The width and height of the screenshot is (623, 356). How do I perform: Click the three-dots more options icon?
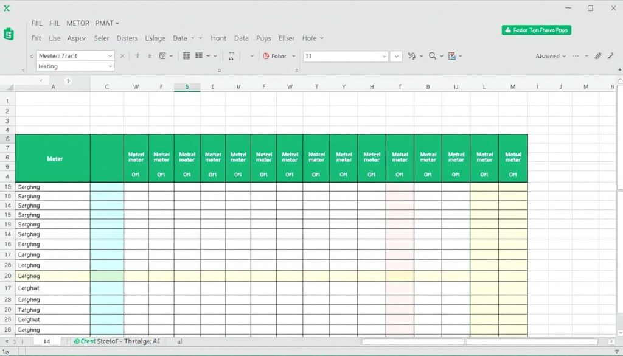(576, 56)
